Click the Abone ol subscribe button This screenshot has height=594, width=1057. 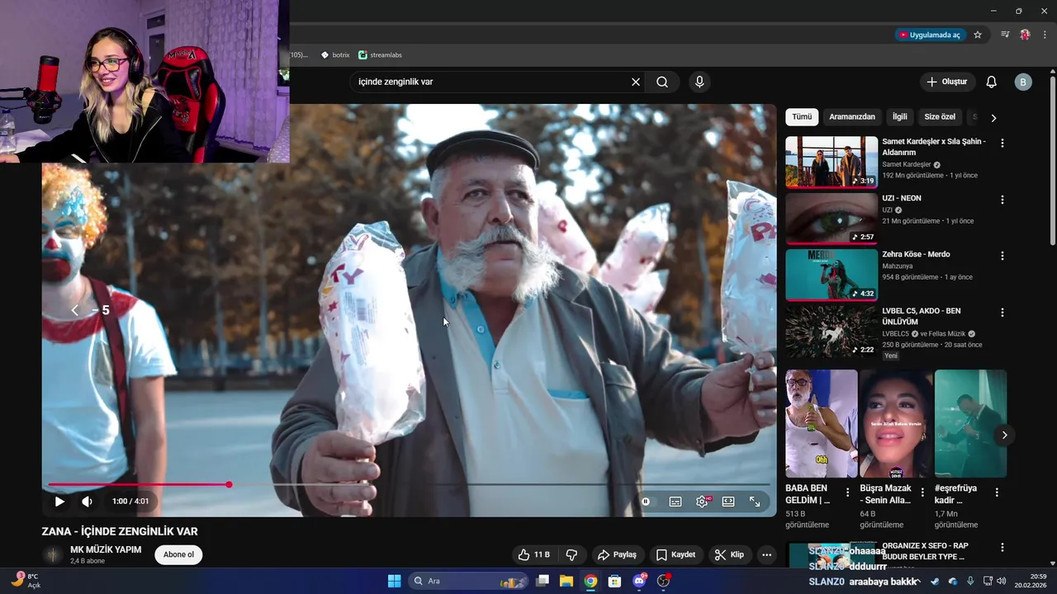coord(178,554)
